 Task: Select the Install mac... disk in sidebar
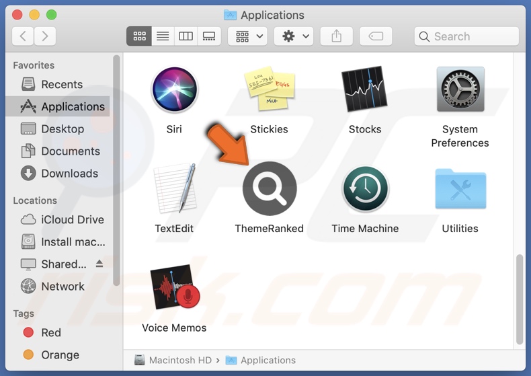(x=58, y=242)
